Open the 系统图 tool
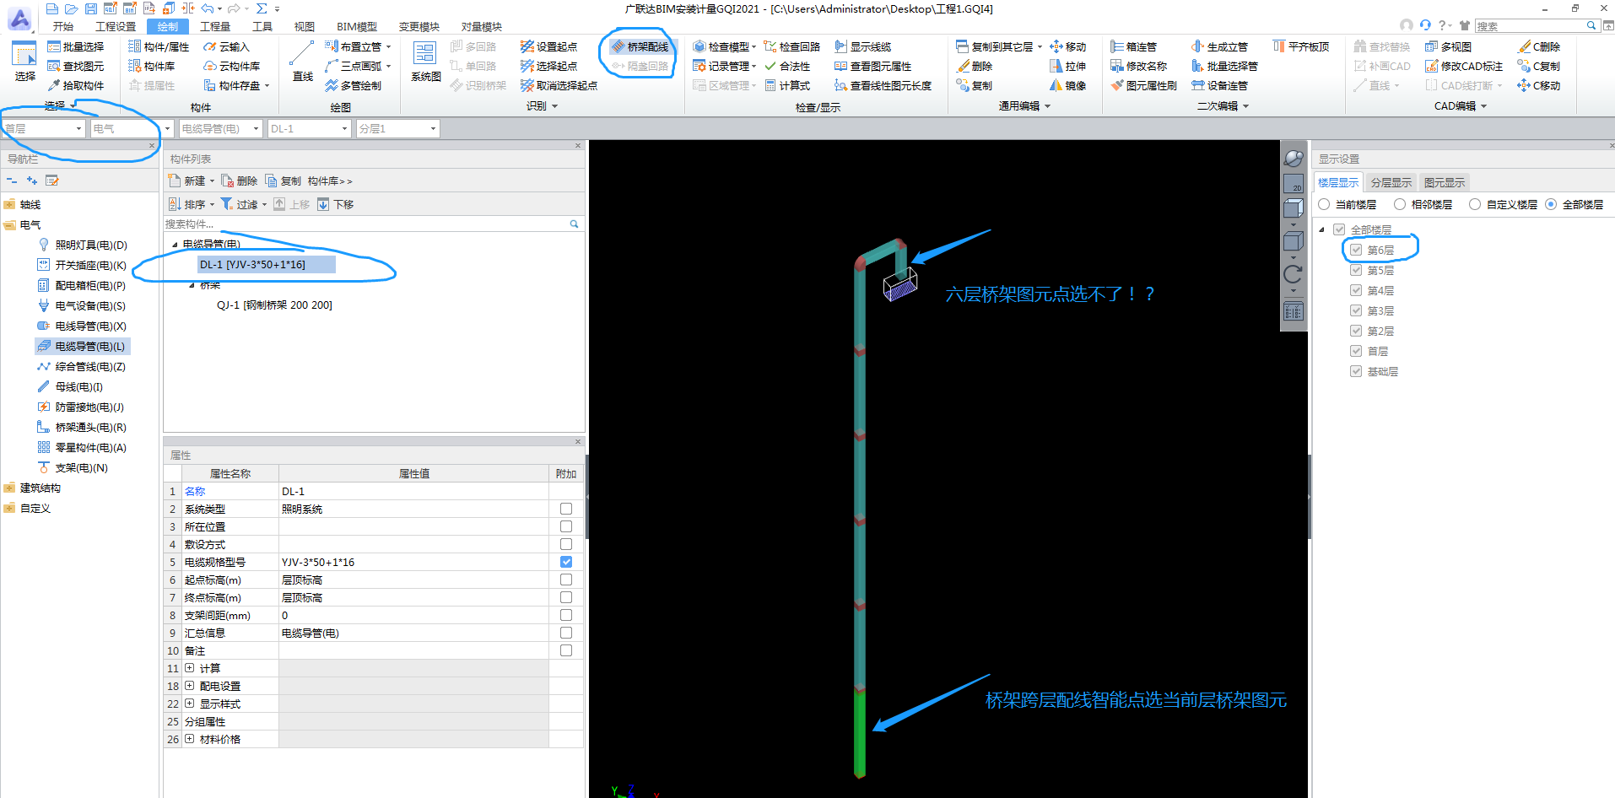Screen dimensions: 1615x798 [x=425, y=61]
